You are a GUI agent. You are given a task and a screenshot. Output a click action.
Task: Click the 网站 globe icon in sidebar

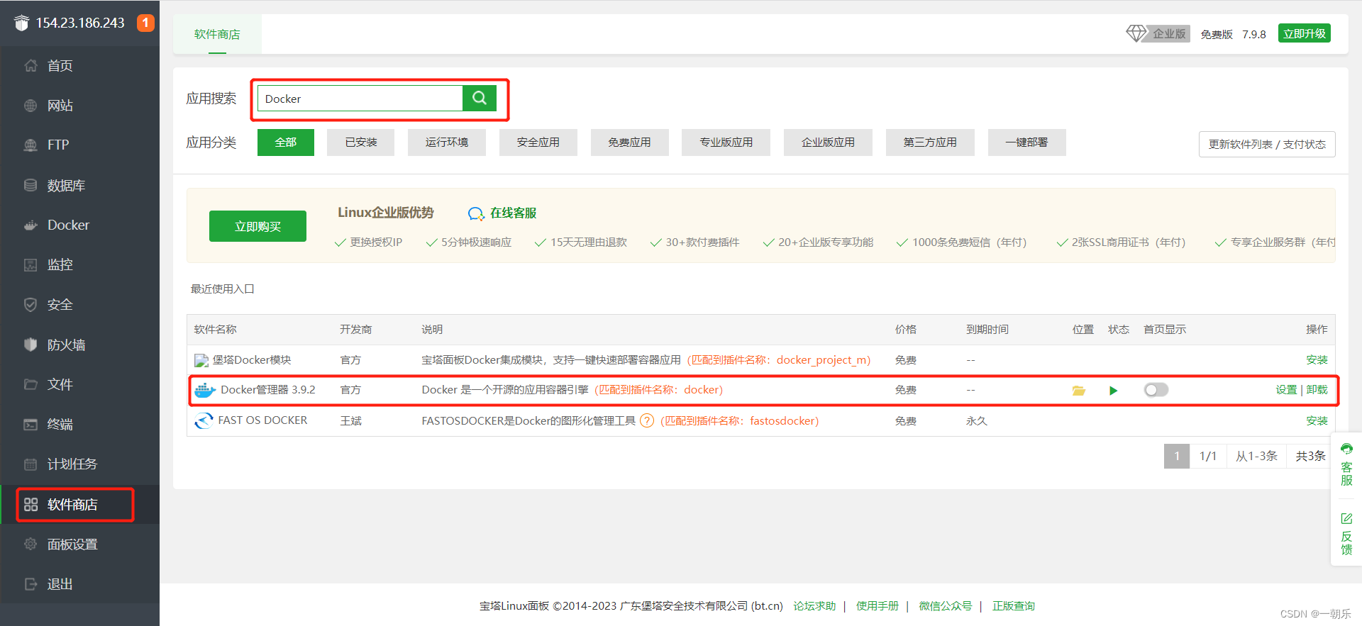coord(31,106)
